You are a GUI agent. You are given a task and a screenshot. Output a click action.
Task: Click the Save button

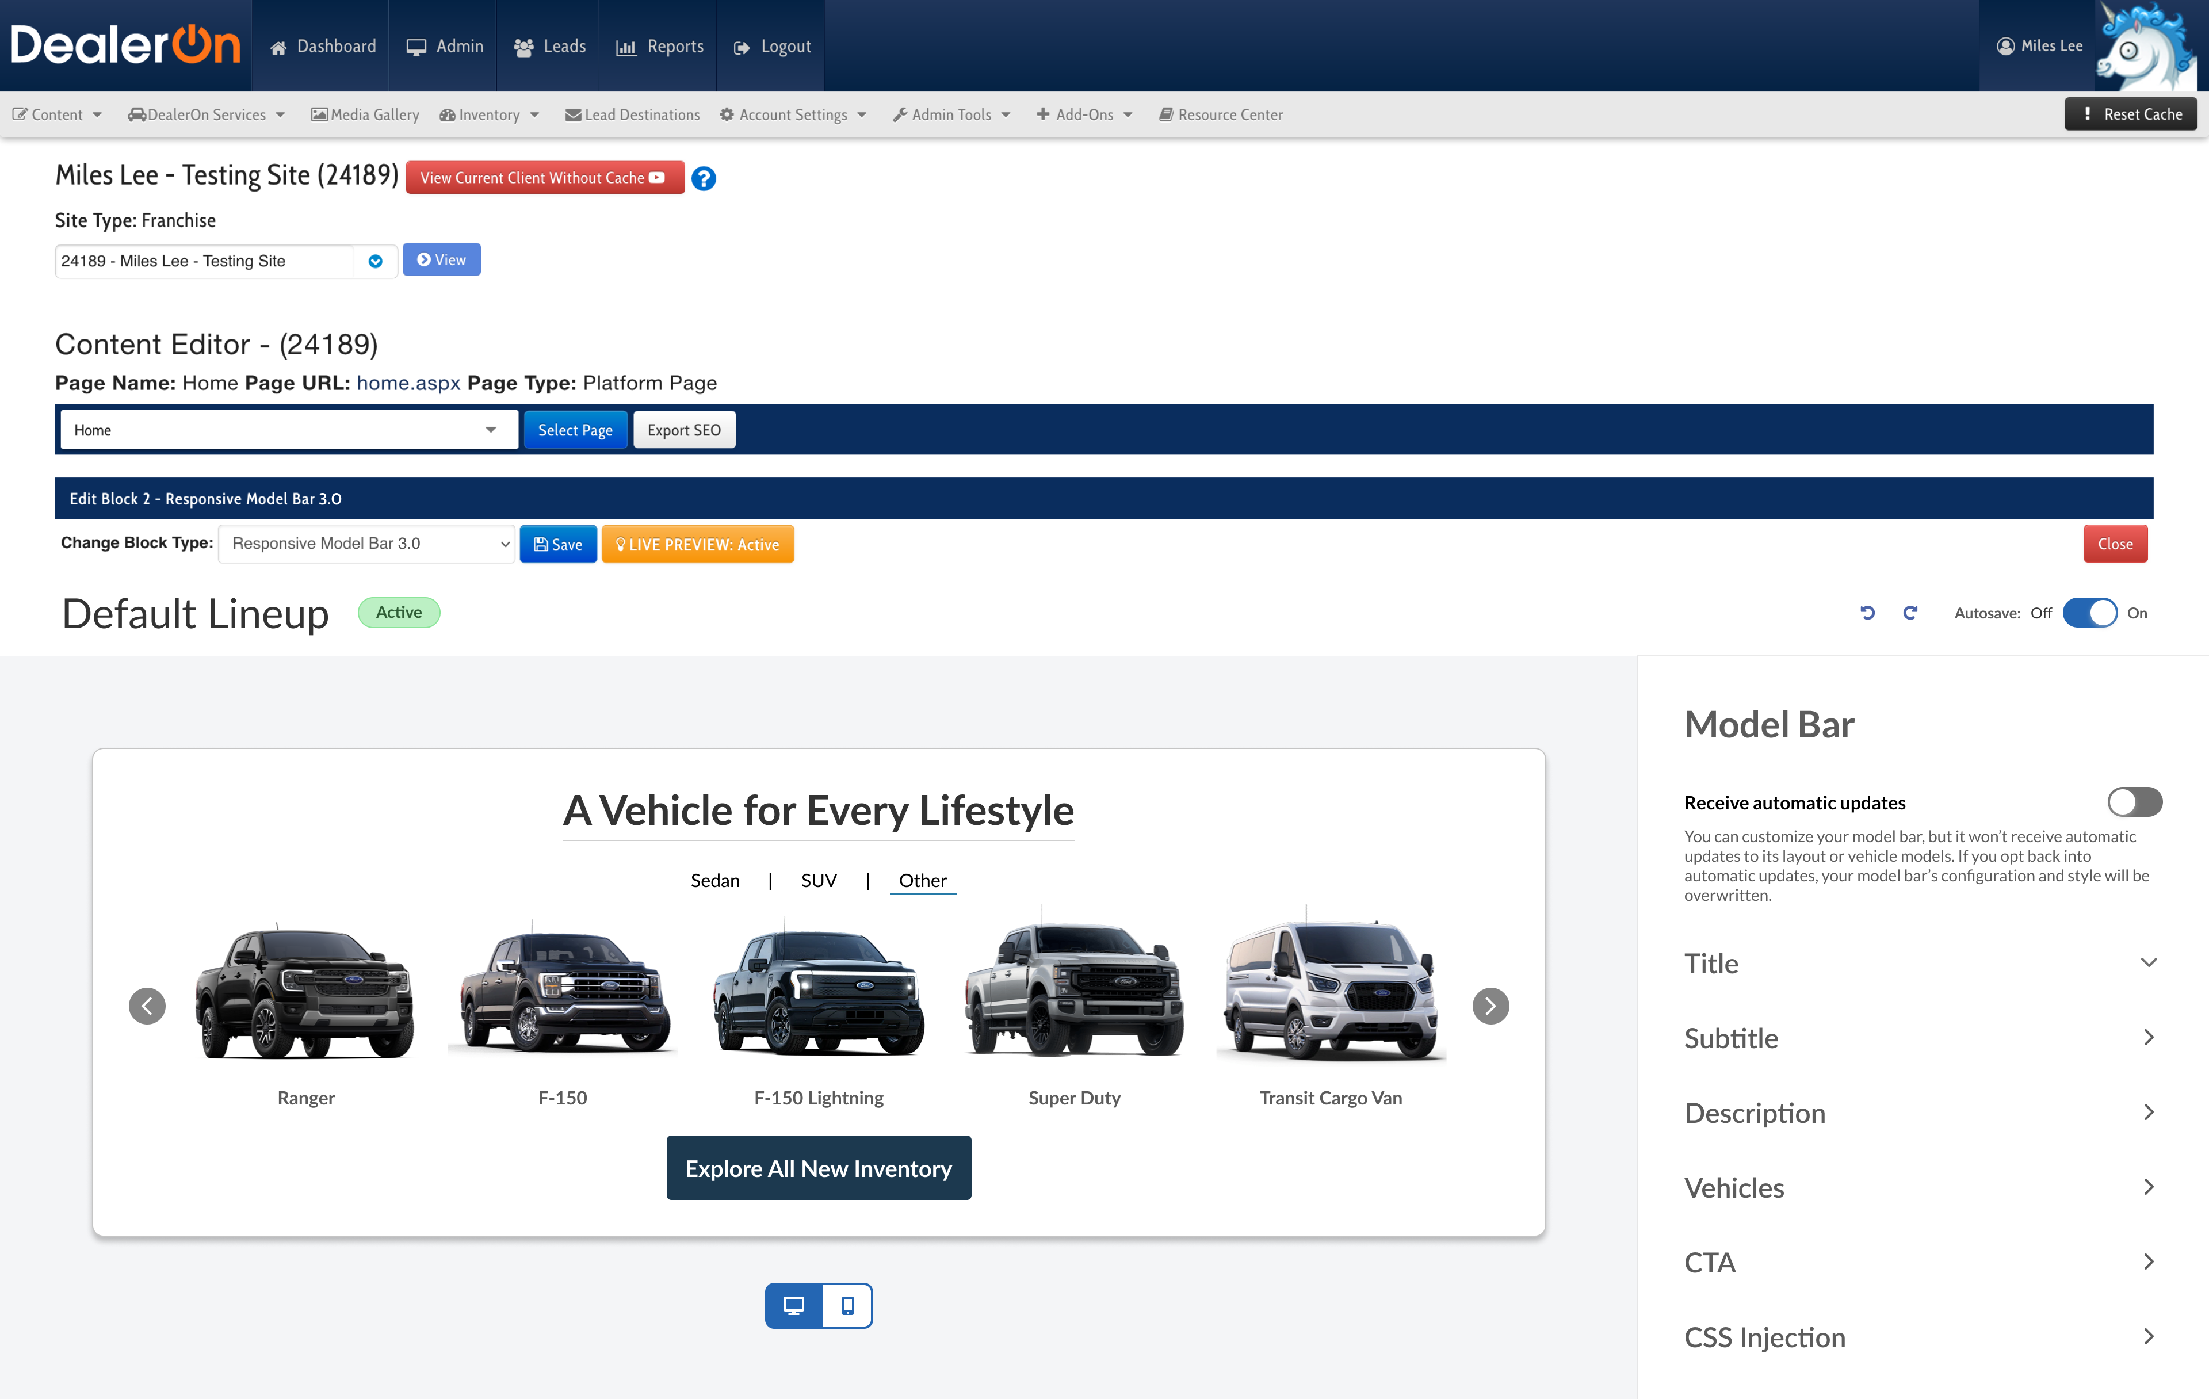click(558, 544)
